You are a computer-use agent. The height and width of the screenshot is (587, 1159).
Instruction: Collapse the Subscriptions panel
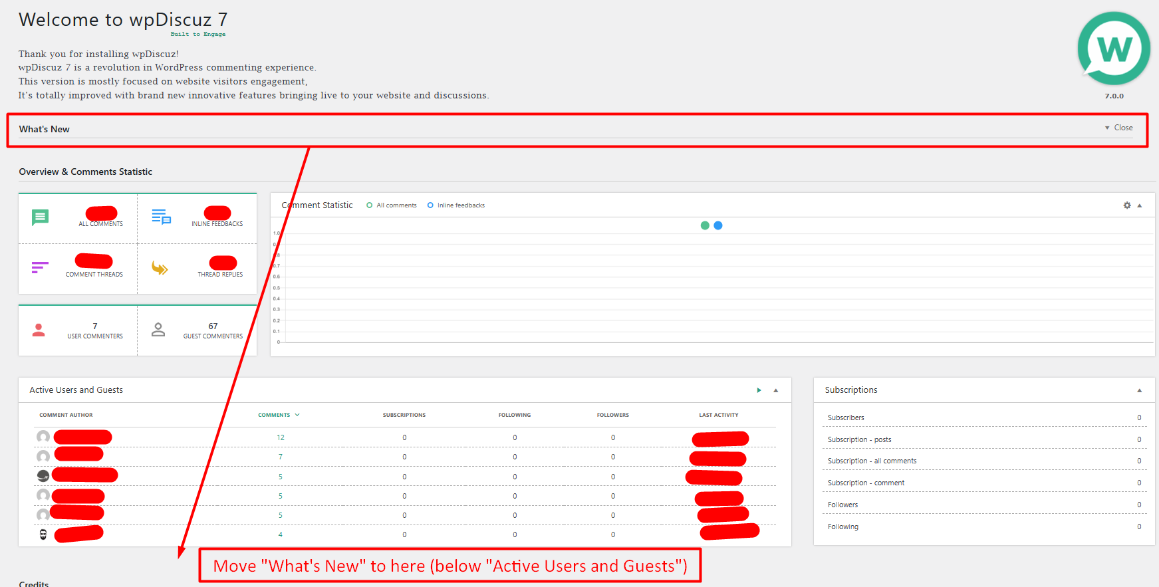point(1140,390)
